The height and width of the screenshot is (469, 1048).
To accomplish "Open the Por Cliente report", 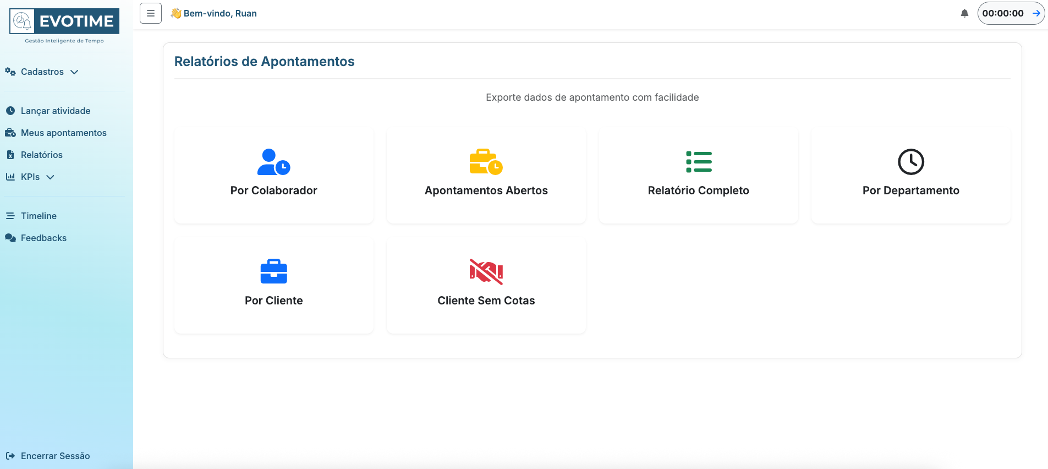I will point(274,285).
